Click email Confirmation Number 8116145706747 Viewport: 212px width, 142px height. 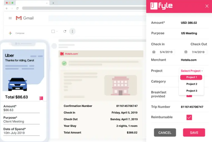127,106
